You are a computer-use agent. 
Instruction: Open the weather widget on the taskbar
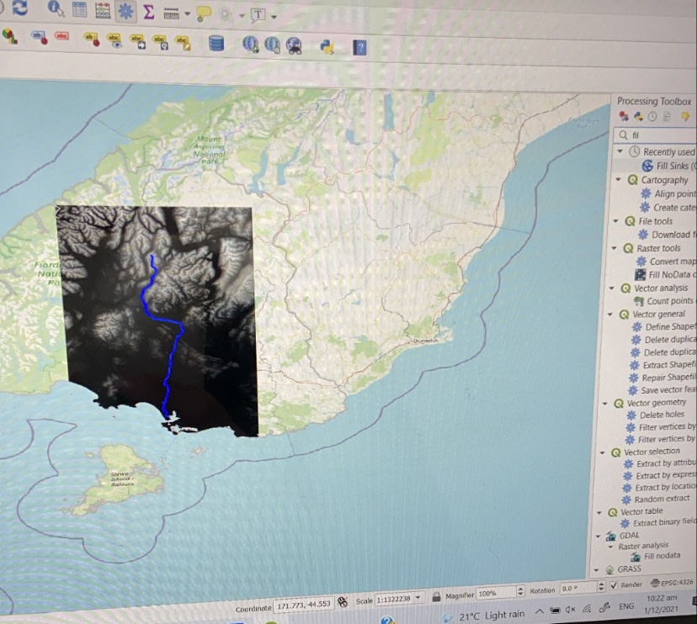(x=485, y=616)
